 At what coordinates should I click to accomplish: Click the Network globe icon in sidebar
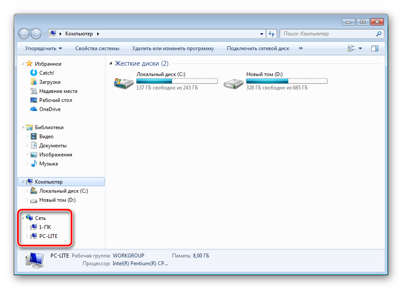pos(29,218)
